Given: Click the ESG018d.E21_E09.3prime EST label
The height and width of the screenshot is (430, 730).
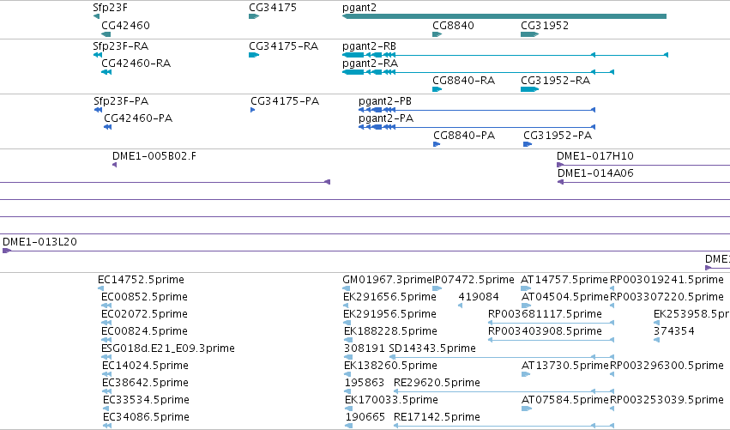Looking at the screenshot, I should tap(168, 348).
